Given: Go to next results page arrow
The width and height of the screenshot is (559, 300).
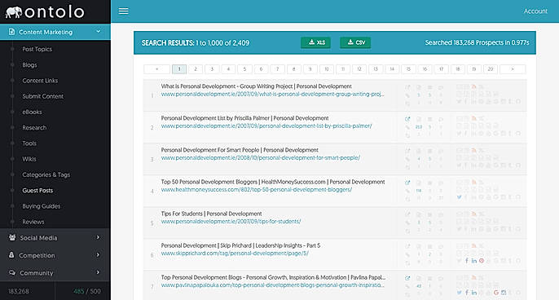Looking at the screenshot, I should click(x=513, y=69).
